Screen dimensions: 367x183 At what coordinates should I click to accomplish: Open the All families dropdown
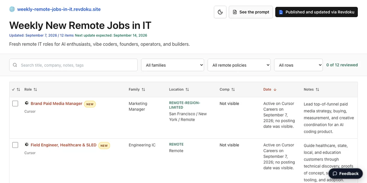tap(172, 65)
